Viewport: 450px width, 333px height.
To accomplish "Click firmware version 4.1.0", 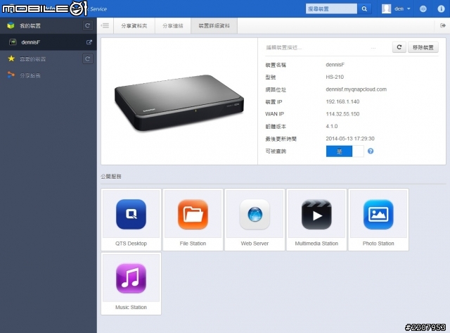I will (x=331, y=127).
